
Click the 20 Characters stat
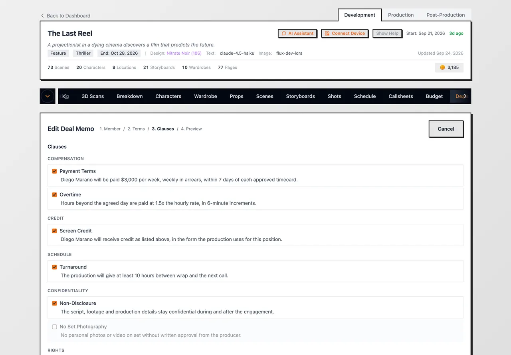91,67
